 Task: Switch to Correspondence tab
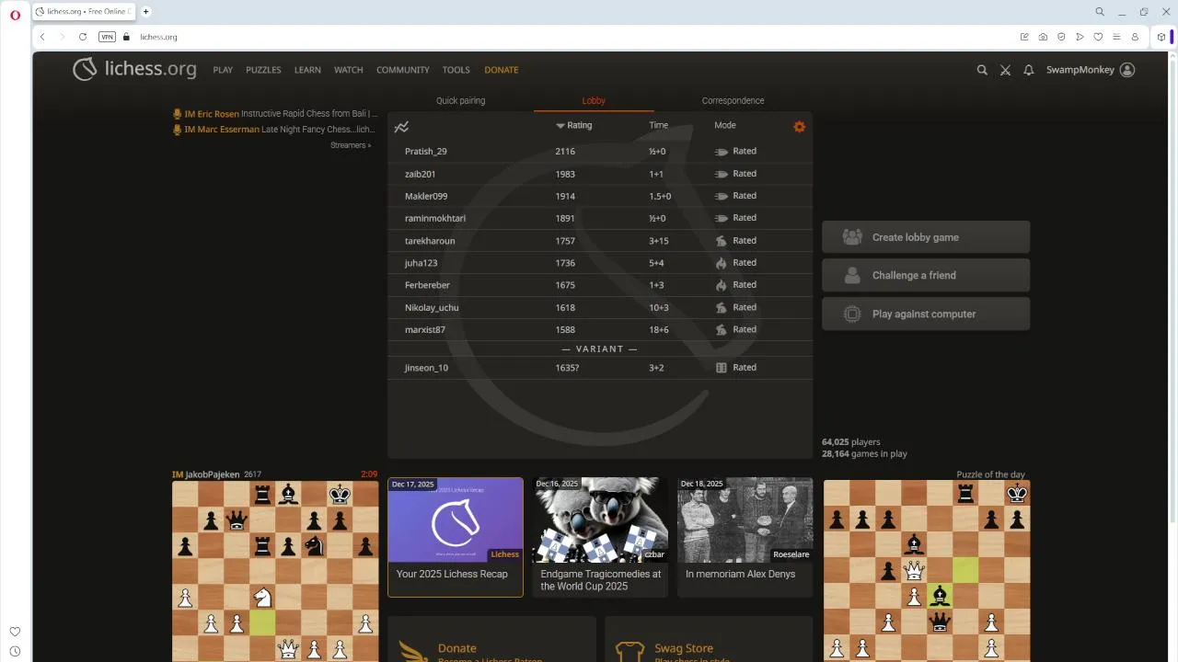click(x=733, y=100)
